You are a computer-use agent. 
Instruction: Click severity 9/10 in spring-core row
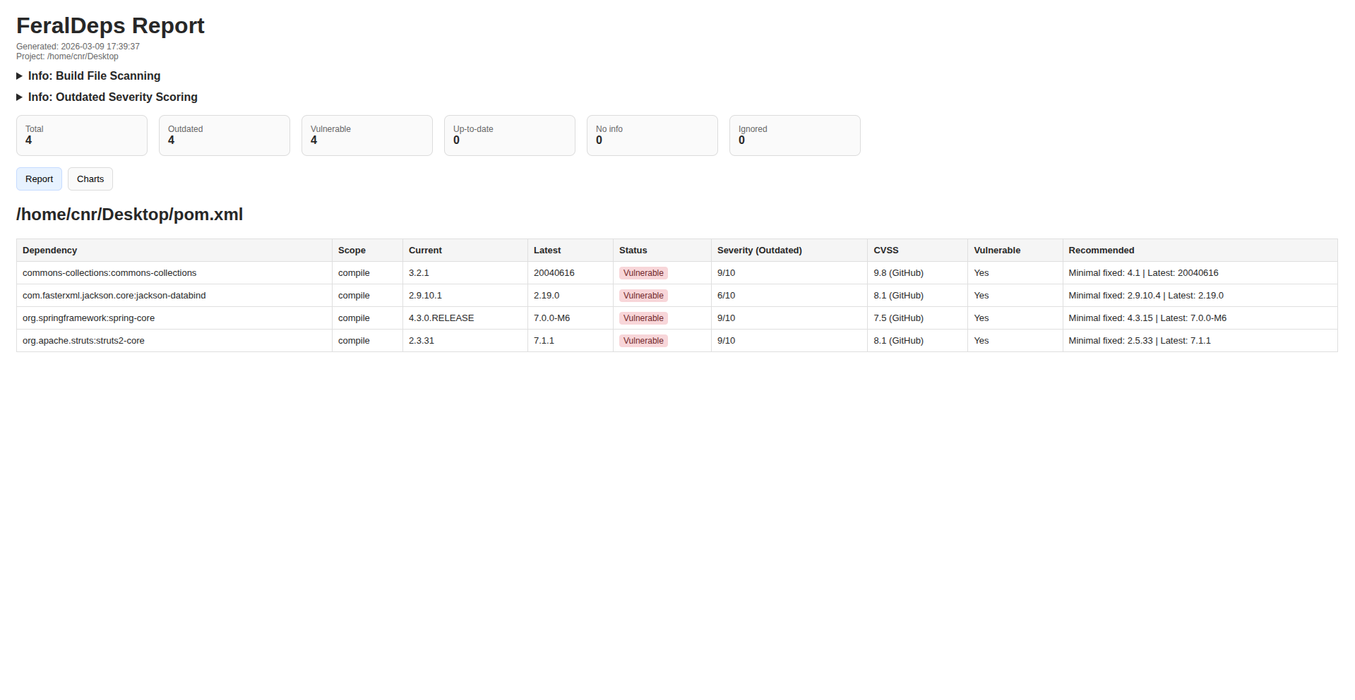click(x=727, y=318)
